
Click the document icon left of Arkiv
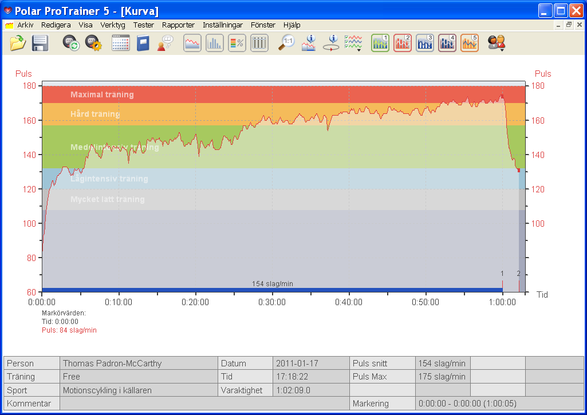(x=9, y=25)
